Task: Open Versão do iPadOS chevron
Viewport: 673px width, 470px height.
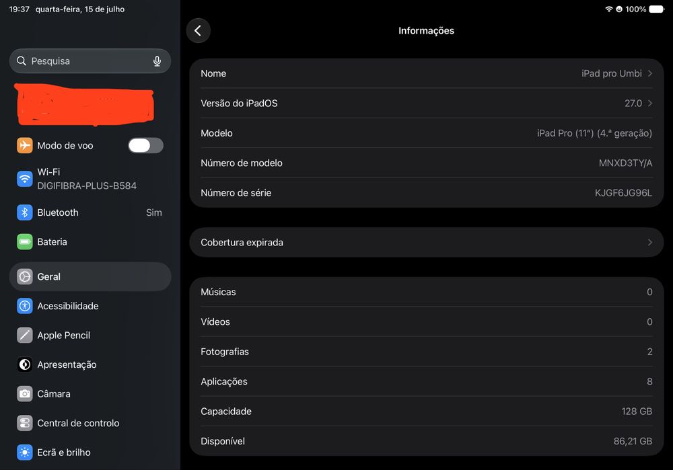Action: click(x=650, y=103)
